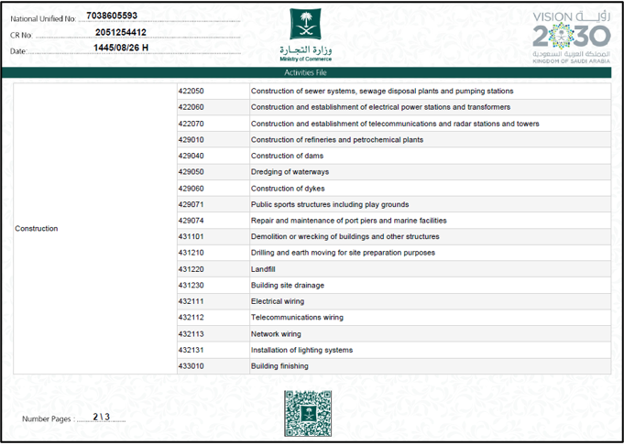Click activity code 422050

191,91
